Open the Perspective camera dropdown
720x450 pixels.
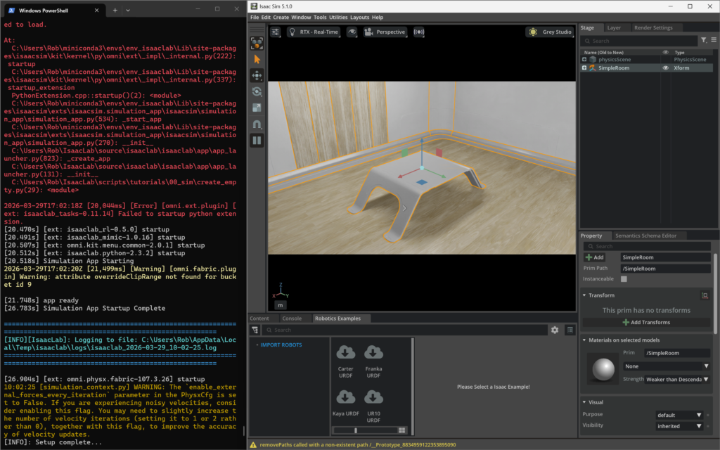coord(385,32)
